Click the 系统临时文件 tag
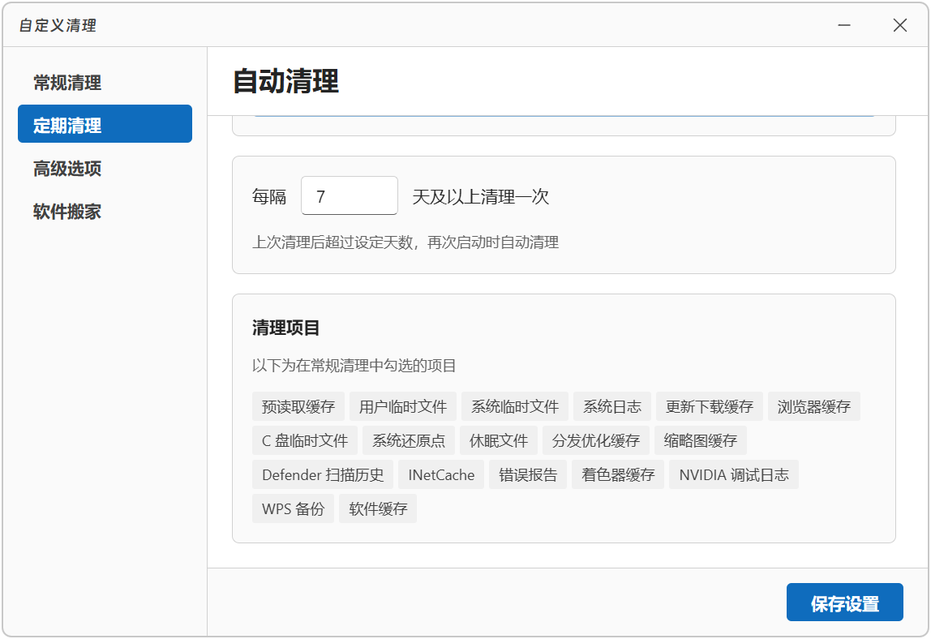 515,407
